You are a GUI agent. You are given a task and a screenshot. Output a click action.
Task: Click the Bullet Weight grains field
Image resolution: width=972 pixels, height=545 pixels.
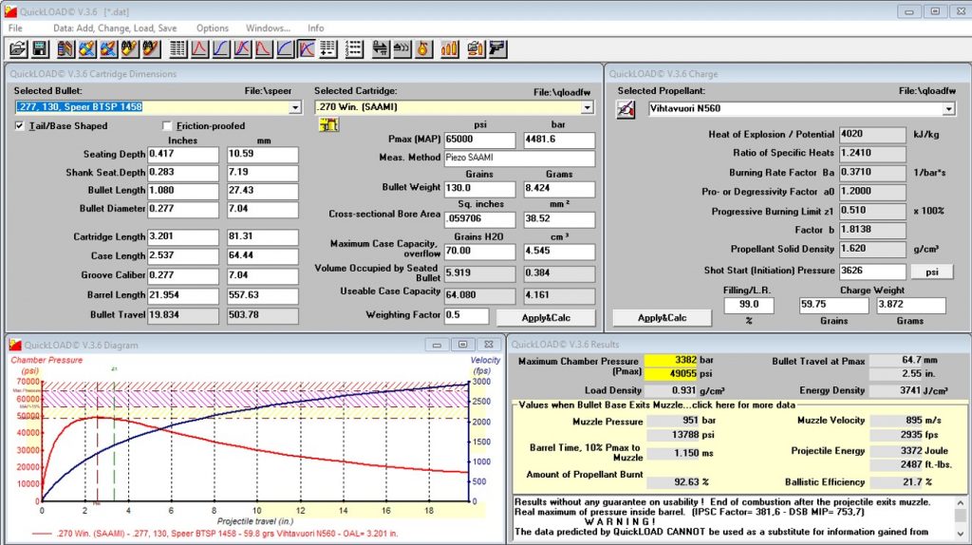pyautogui.click(x=479, y=188)
